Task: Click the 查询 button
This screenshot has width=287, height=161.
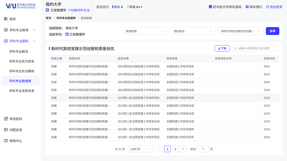Action: click(272, 31)
